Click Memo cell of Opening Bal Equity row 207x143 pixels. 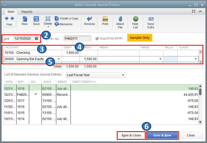pos(119,59)
